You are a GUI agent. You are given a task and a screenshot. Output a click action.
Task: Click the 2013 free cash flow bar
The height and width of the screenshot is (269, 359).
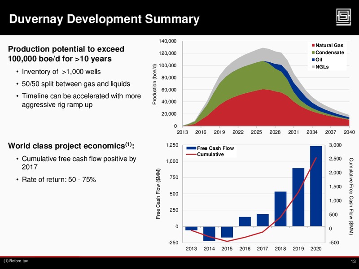[192, 228]
